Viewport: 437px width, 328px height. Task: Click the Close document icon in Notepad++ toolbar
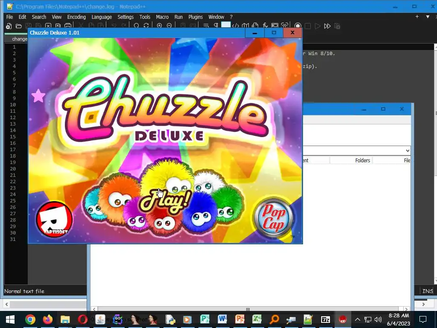(48, 26)
